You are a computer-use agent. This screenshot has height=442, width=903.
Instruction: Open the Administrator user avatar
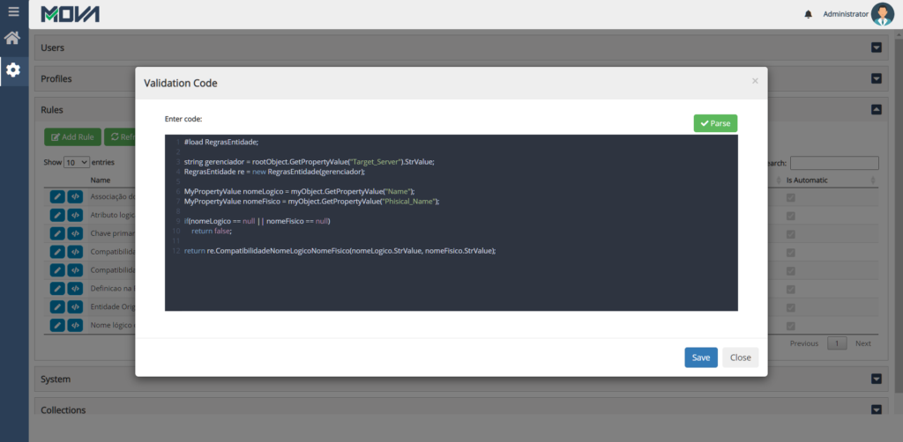coord(882,14)
